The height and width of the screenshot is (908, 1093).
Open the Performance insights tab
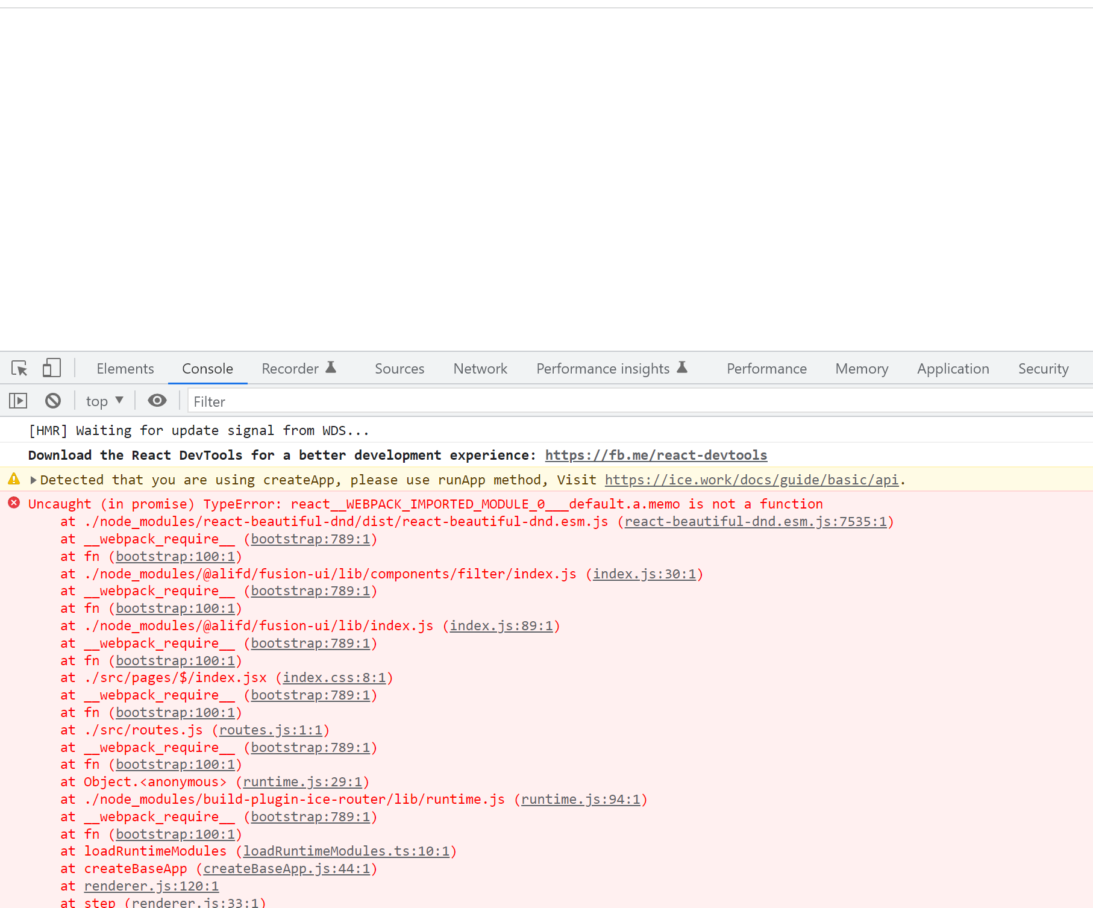click(x=612, y=369)
